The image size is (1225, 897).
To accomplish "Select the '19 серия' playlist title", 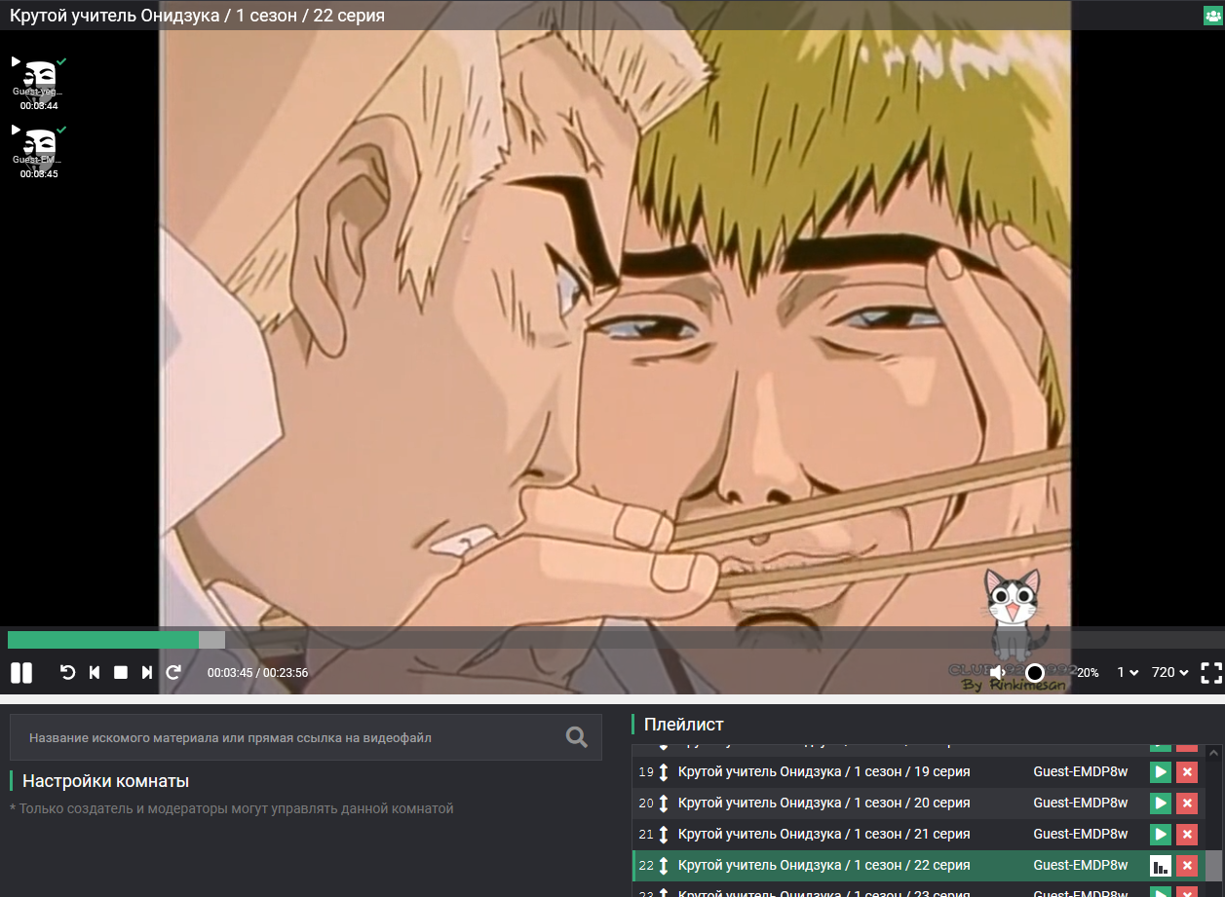I will [x=823, y=772].
